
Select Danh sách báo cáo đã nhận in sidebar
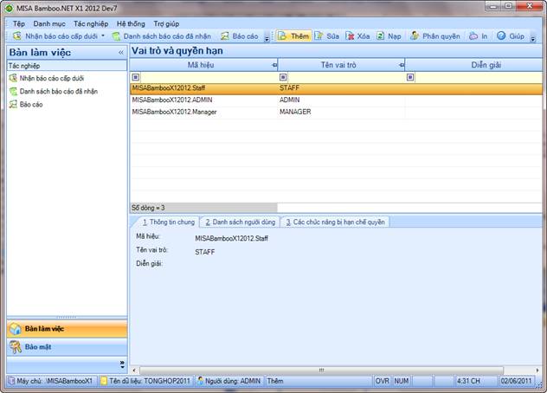58,92
